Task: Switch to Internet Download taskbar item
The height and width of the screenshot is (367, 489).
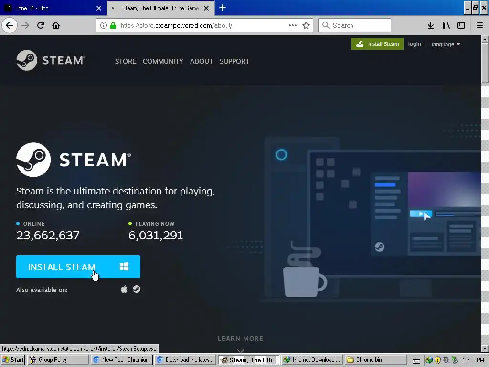Action: (312, 360)
